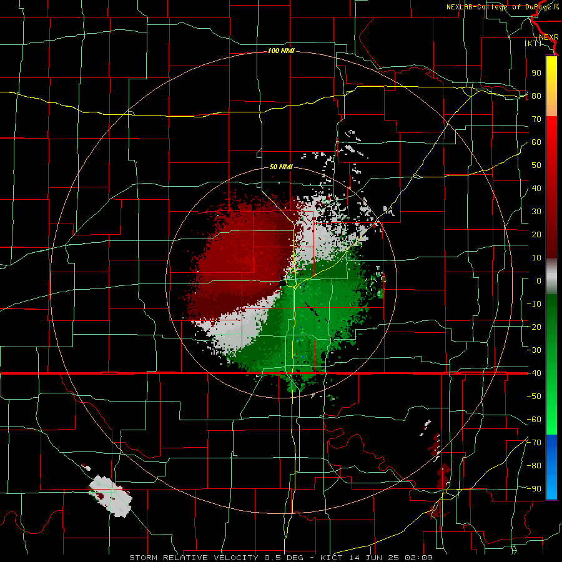Click the isolated gray echo patch in southwest

coord(111,496)
